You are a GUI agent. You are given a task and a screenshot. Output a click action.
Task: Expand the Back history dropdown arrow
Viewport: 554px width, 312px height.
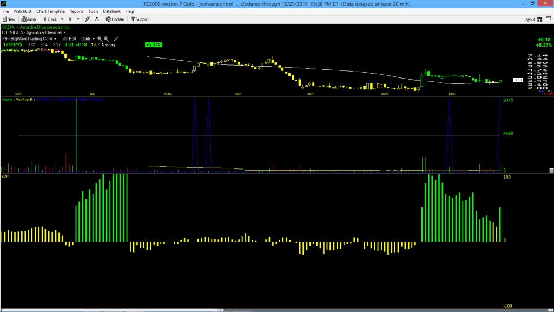click(x=62, y=19)
